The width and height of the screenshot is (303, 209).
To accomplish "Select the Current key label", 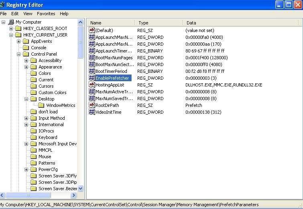I will point(46,80).
